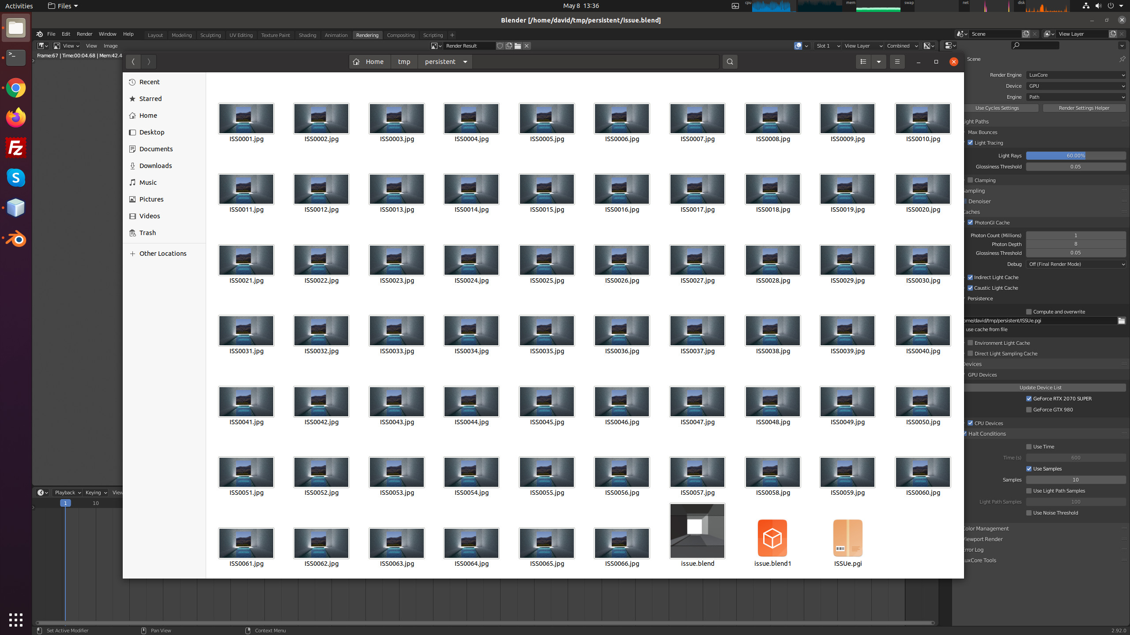Launch FileZilla from the dock

(x=16, y=148)
